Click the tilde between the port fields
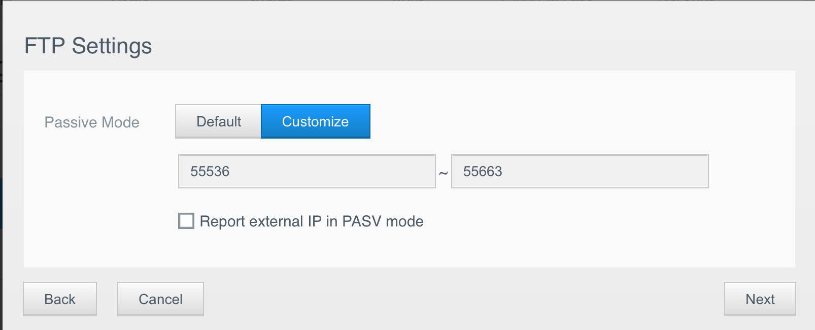The image size is (815, 330). (x=444, y=173)
